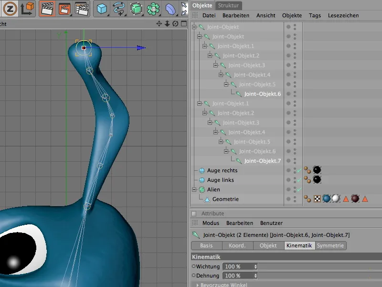Collapse Joint-Objekt.2 in the first chain

point(210,55)
